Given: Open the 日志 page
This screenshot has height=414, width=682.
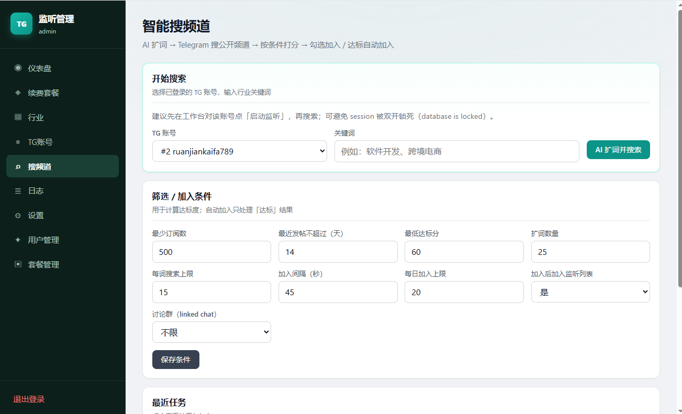Looking at the screenshot, I should click(62, 191).
